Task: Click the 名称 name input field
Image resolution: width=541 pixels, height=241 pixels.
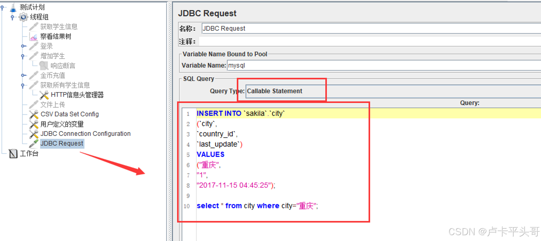Action: 371,28
